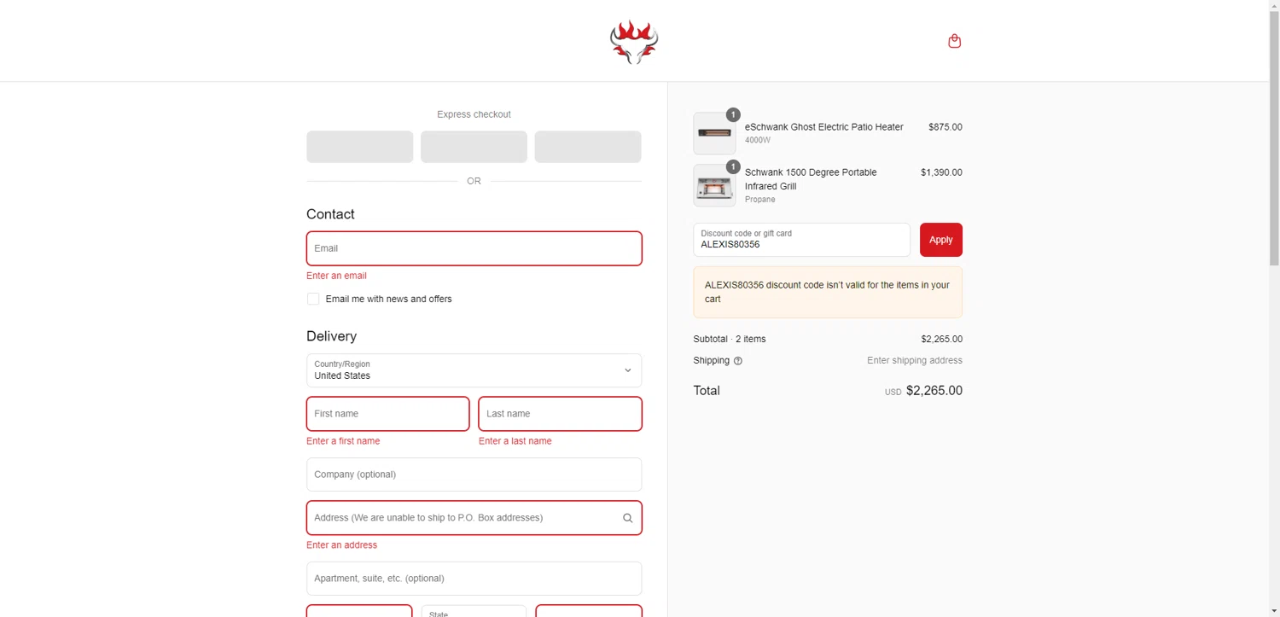
Task: Click the quantity badge on the patio heater
Action: click(x=733, y=114)
